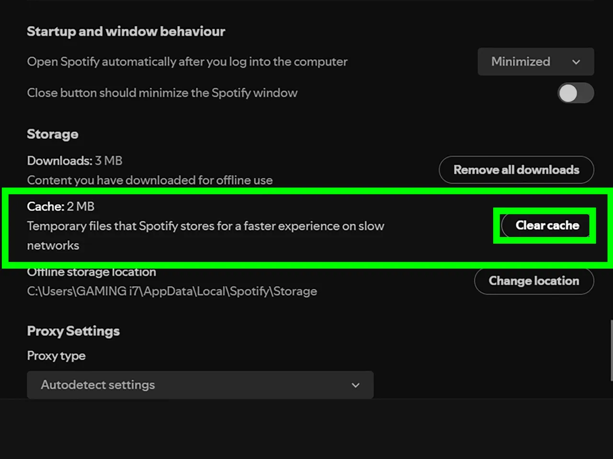Click the "Proxy Settings" heading
This screenshot has width=613, height=459.
73,331
